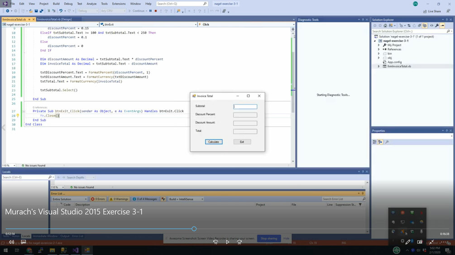Viewport: 455px width, 255px height.
Task: Click the Navigate Backward toolbar icon
Action: 8,11
